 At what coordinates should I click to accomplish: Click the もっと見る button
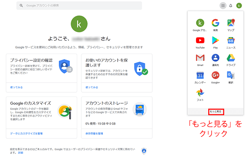(216, 112)
